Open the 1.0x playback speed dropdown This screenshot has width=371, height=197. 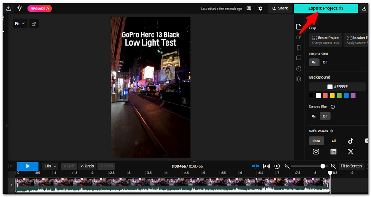click(x=50, y=166)
